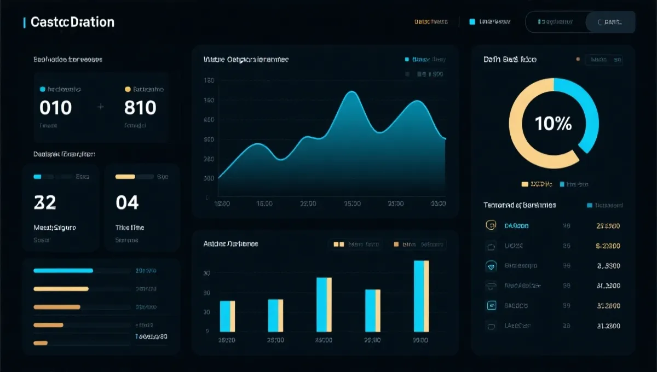
Task: Click the 10% center of the donut chart
Action: 553,124
